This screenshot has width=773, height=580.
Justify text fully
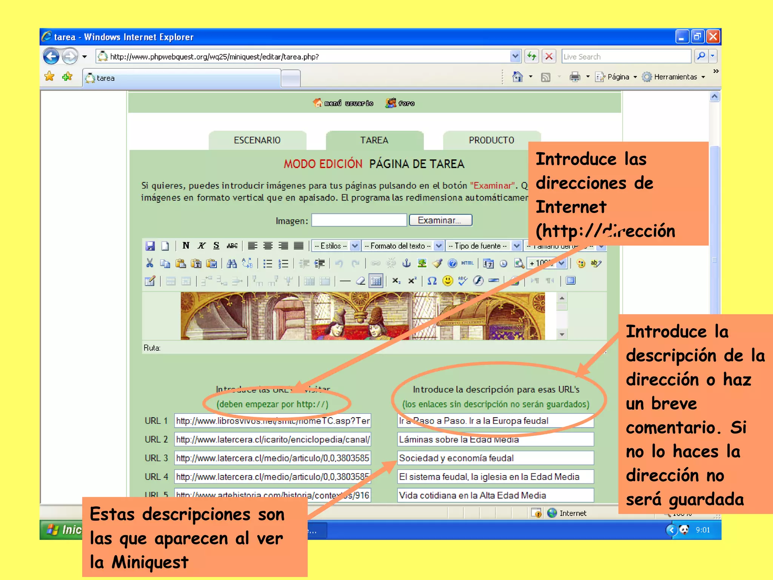[299, 246]
